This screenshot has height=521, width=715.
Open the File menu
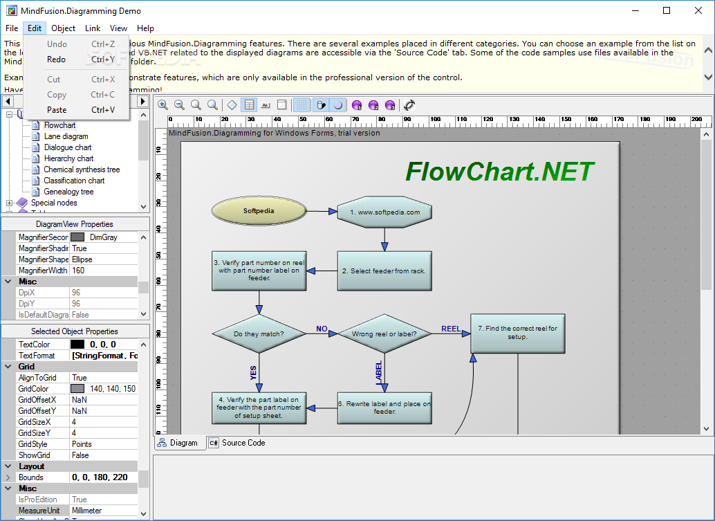tap(12, 28)
